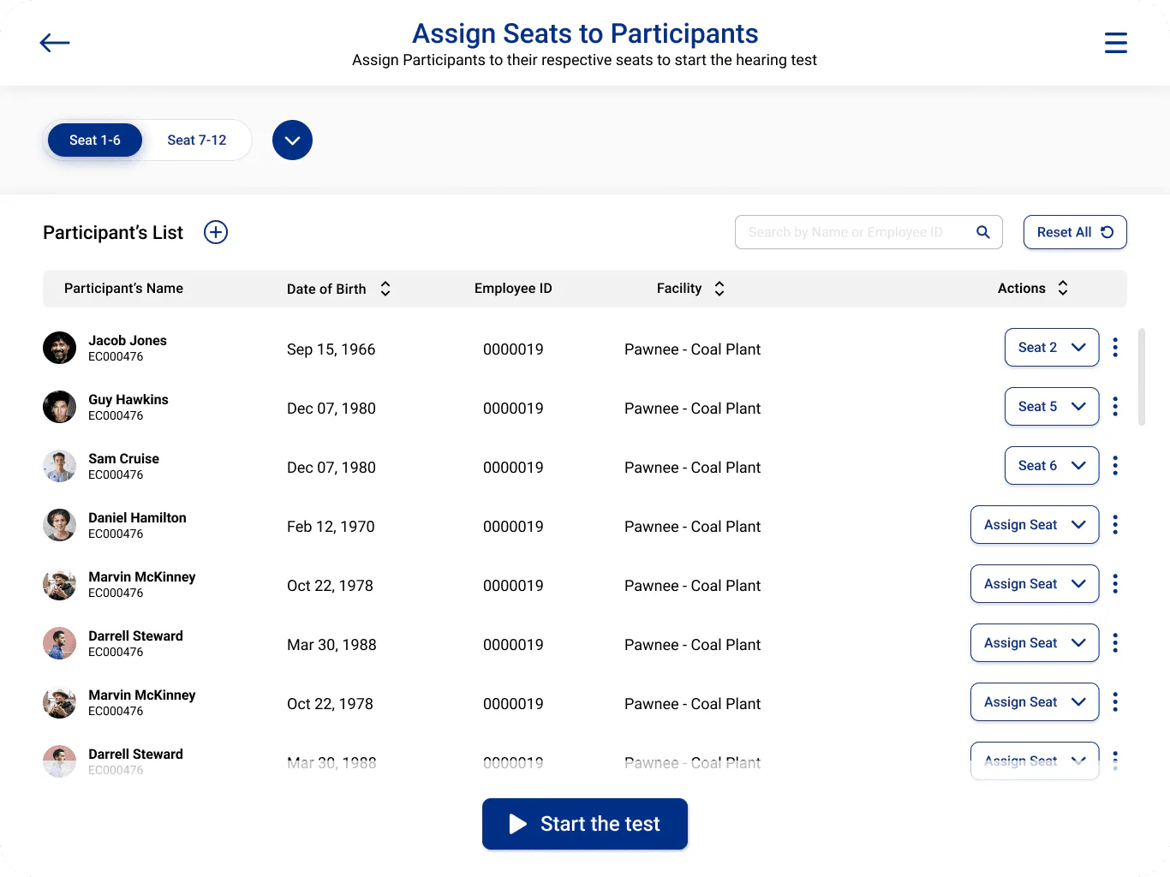Sort the Facility column
This screenshot has height=877, width=1170.
(719, 289)
